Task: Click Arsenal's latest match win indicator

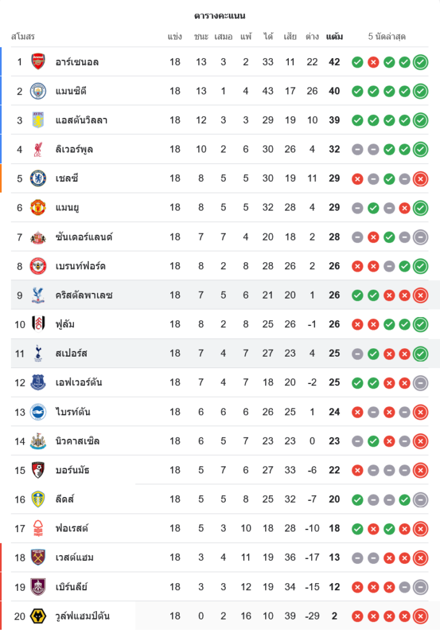Action: [x=420, y=62]
